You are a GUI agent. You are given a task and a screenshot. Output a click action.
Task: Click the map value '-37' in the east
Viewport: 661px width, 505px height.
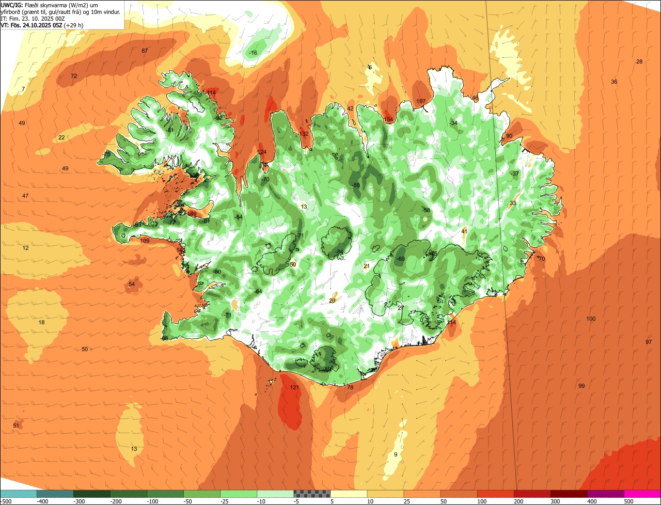514,173
